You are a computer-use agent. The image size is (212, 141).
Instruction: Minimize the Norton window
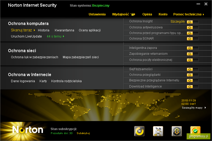(198, 4)
